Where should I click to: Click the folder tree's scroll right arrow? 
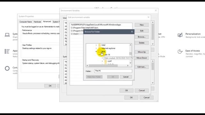(x=128, y=65)
